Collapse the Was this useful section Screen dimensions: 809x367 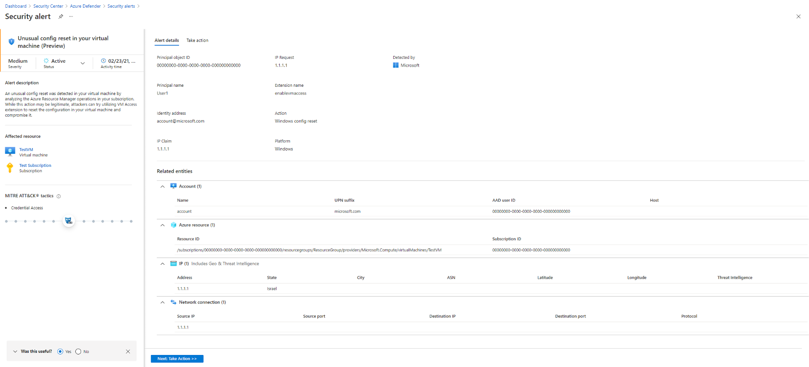click(15, 352)
